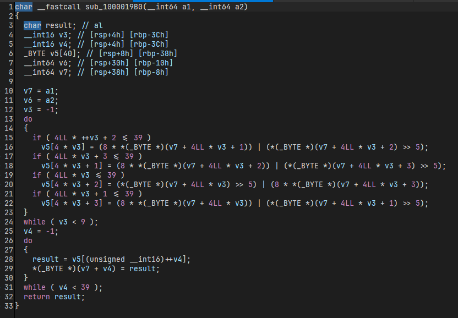Click the '_BYTE v5[40]' array declaration
Viewport: 458px width, 318px height.
50,53
